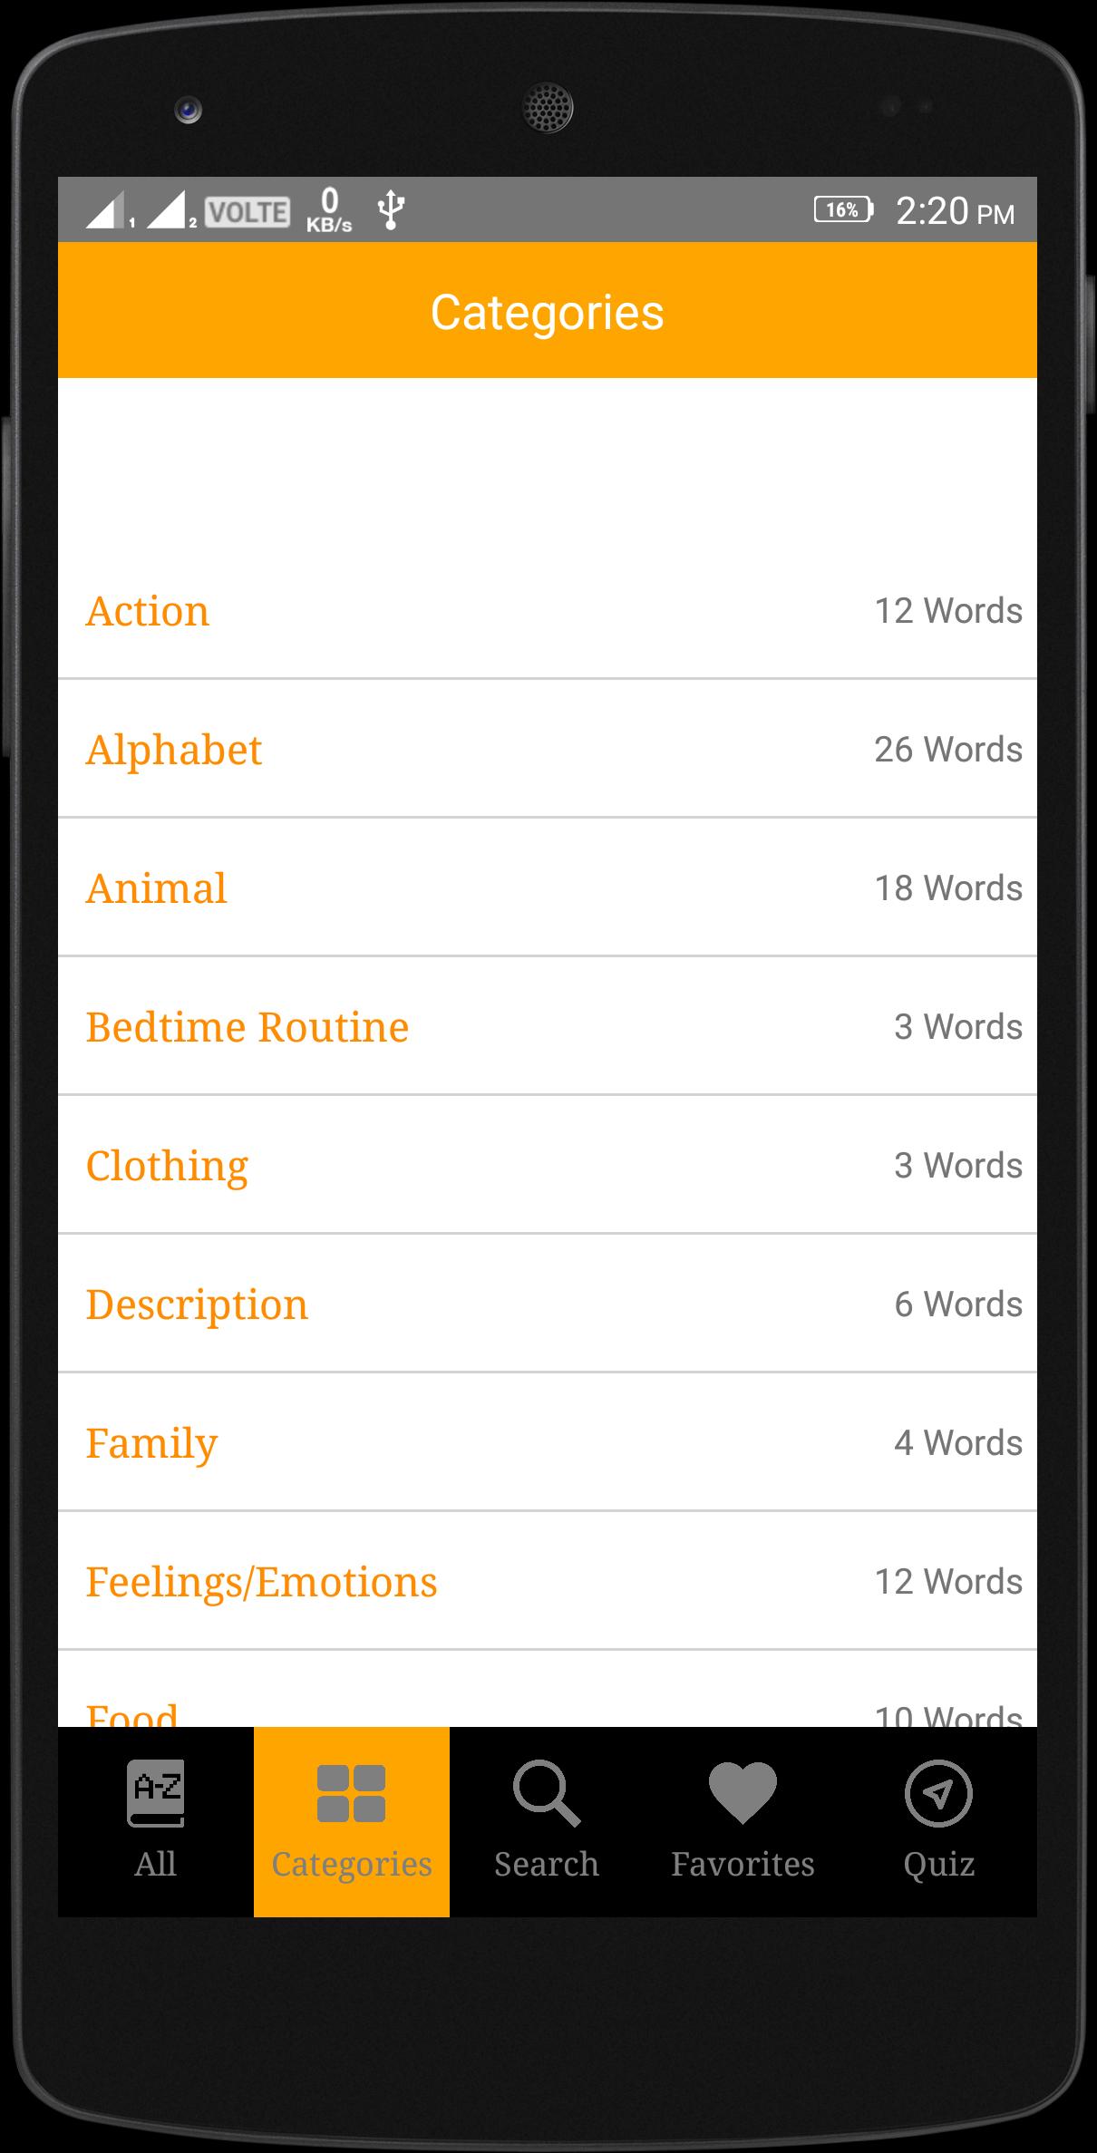This screenshot has height=2153, width=1097.
Task: Tap the VOLTE status indicator
Action: (x=247, y=212)
